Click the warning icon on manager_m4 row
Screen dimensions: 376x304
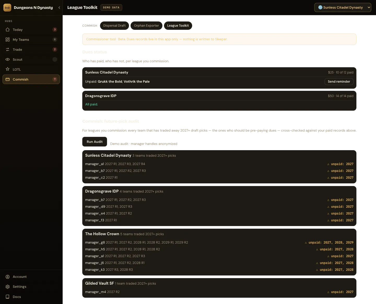coord(328,292)
